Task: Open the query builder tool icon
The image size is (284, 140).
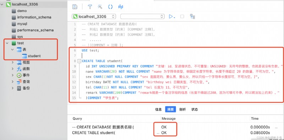Action: click(x=90, y=7)
